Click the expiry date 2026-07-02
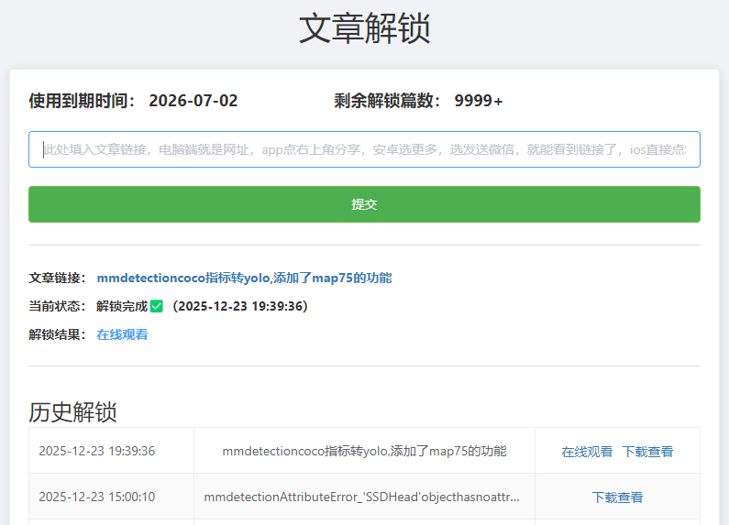The height and width of the screenshot is (525, 729). click(x=193, y=101)
